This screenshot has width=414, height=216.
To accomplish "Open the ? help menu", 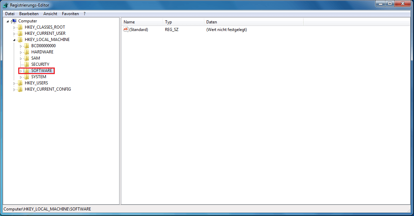I will (x=85, y=14).
